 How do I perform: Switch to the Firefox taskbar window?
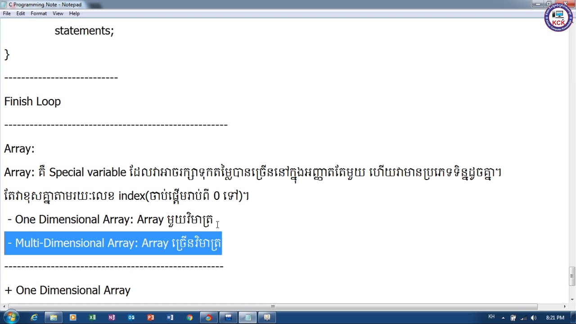pos(208,318)
